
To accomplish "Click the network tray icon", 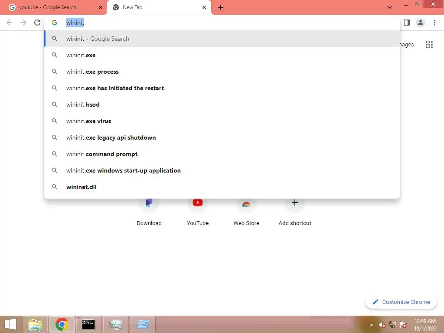I will (x=393, y=325).
